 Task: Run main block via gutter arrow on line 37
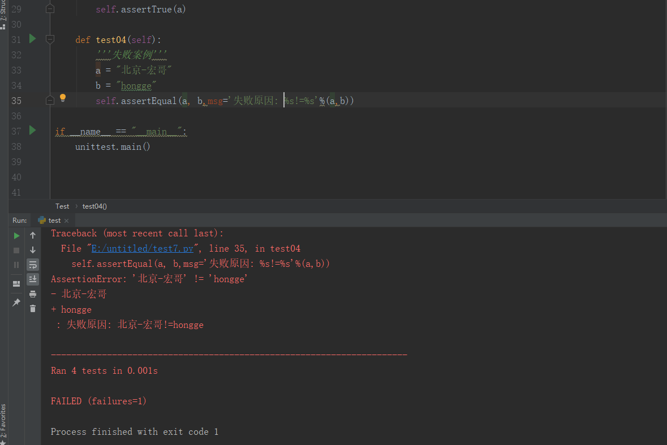coord(32,131)
